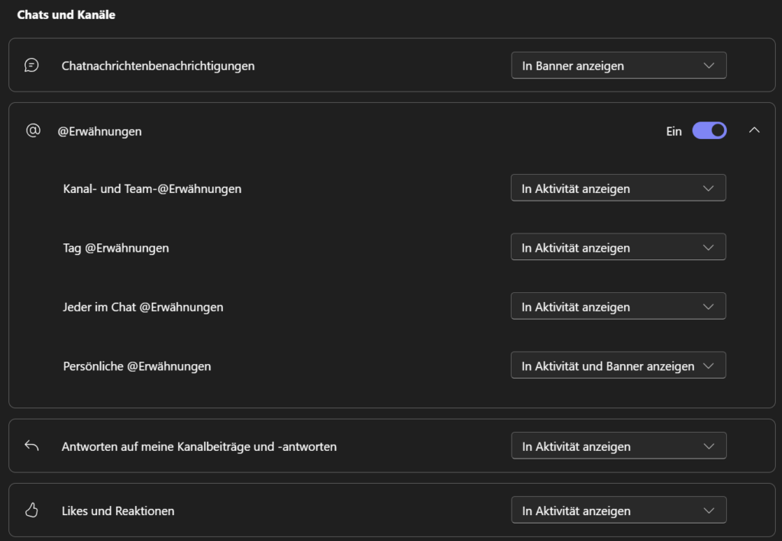Click the thumbs-up icon next to Likes und Reaktionen
Image resolution: width=782 pixels, height=541 pixels.
click(x=31, y=510)
